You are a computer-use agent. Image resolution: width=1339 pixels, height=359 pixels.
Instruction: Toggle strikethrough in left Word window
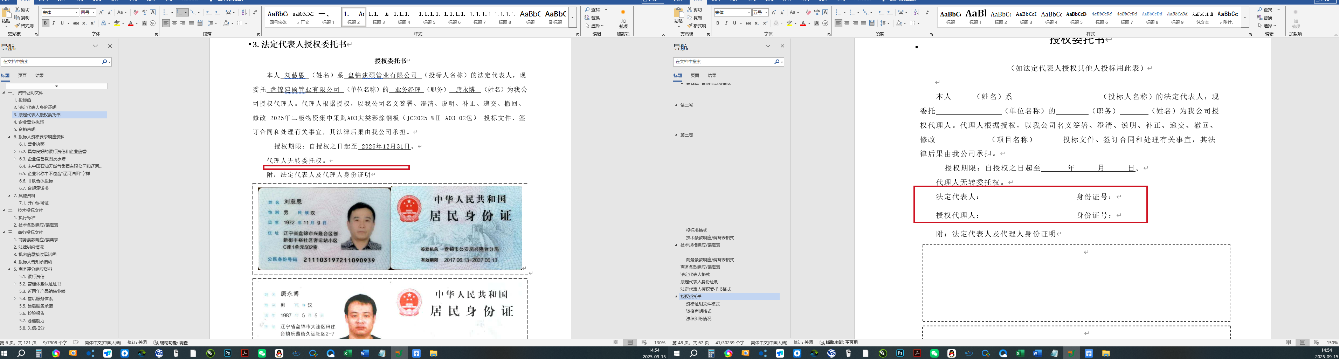(x=76, y=23)
